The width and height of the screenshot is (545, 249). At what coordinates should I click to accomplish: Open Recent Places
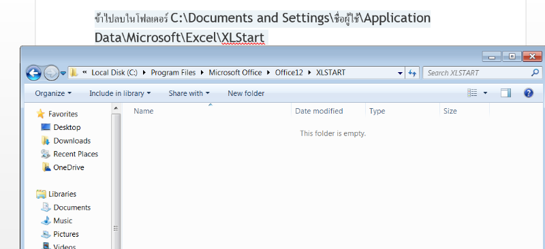(76, 154)
